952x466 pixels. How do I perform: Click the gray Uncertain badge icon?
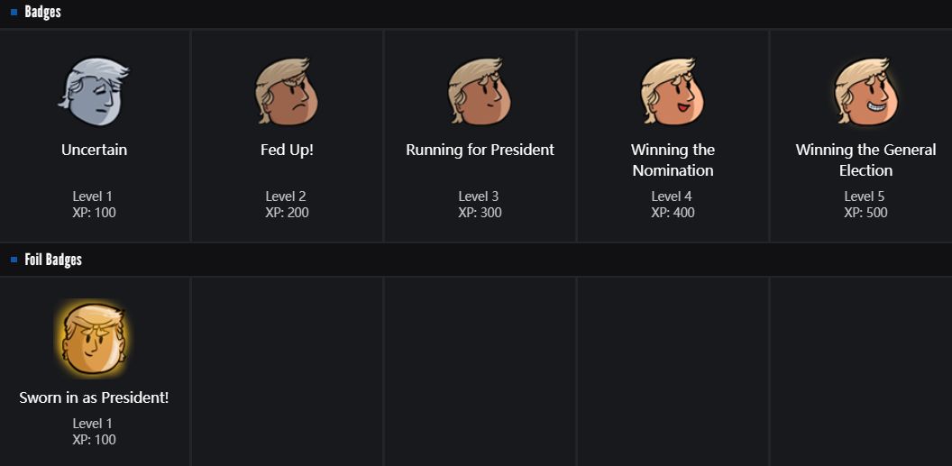(94, 92)
